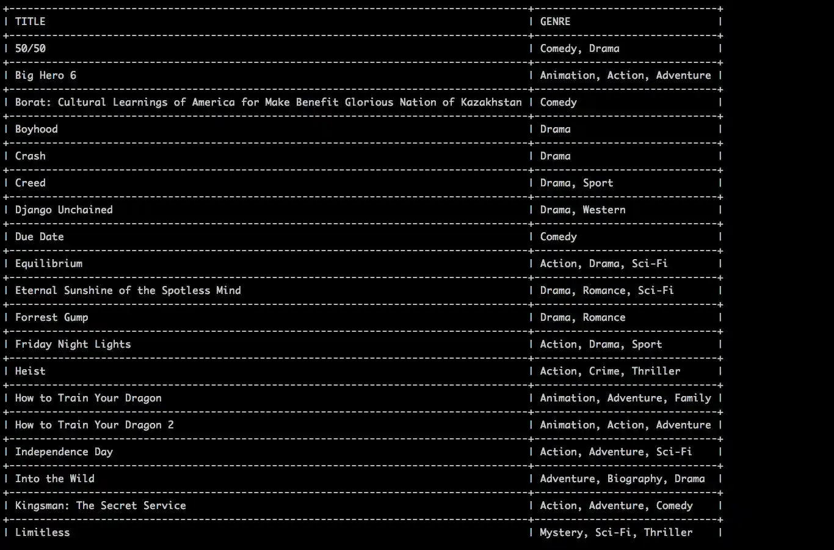Viewport: 834px width, 550px height.
Task: Select the title '50/50'
Action: (30, 48)
